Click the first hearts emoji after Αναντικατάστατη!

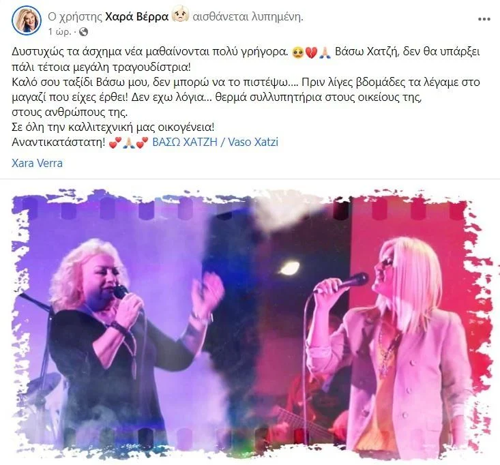[115, 143]
